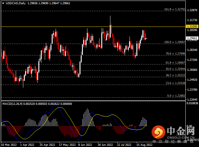The height and width of the screenshot is (147, 199).
Task: Click the 17 May 2022 date marker
Action: point(66,145)
